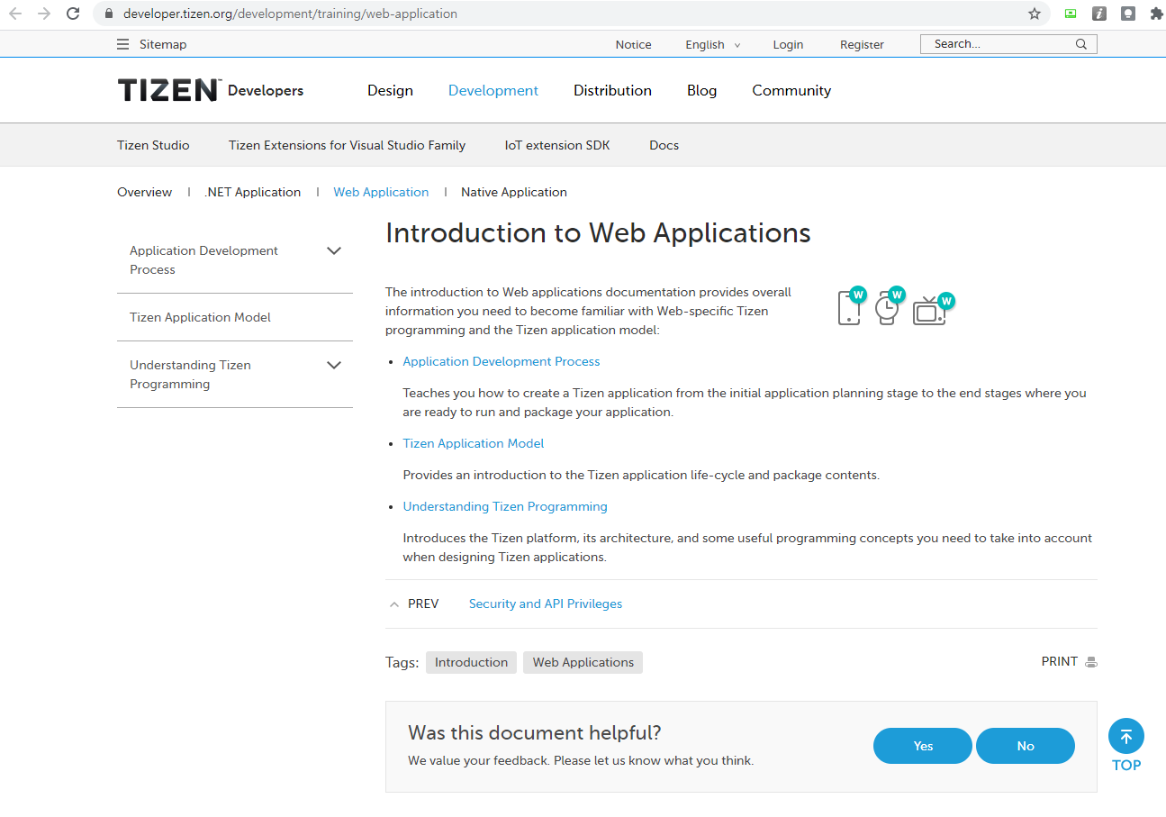This screenshot has width=1166, height=817.
Task: Go to Tizen Studio submenu
Action: click(153, 145)
